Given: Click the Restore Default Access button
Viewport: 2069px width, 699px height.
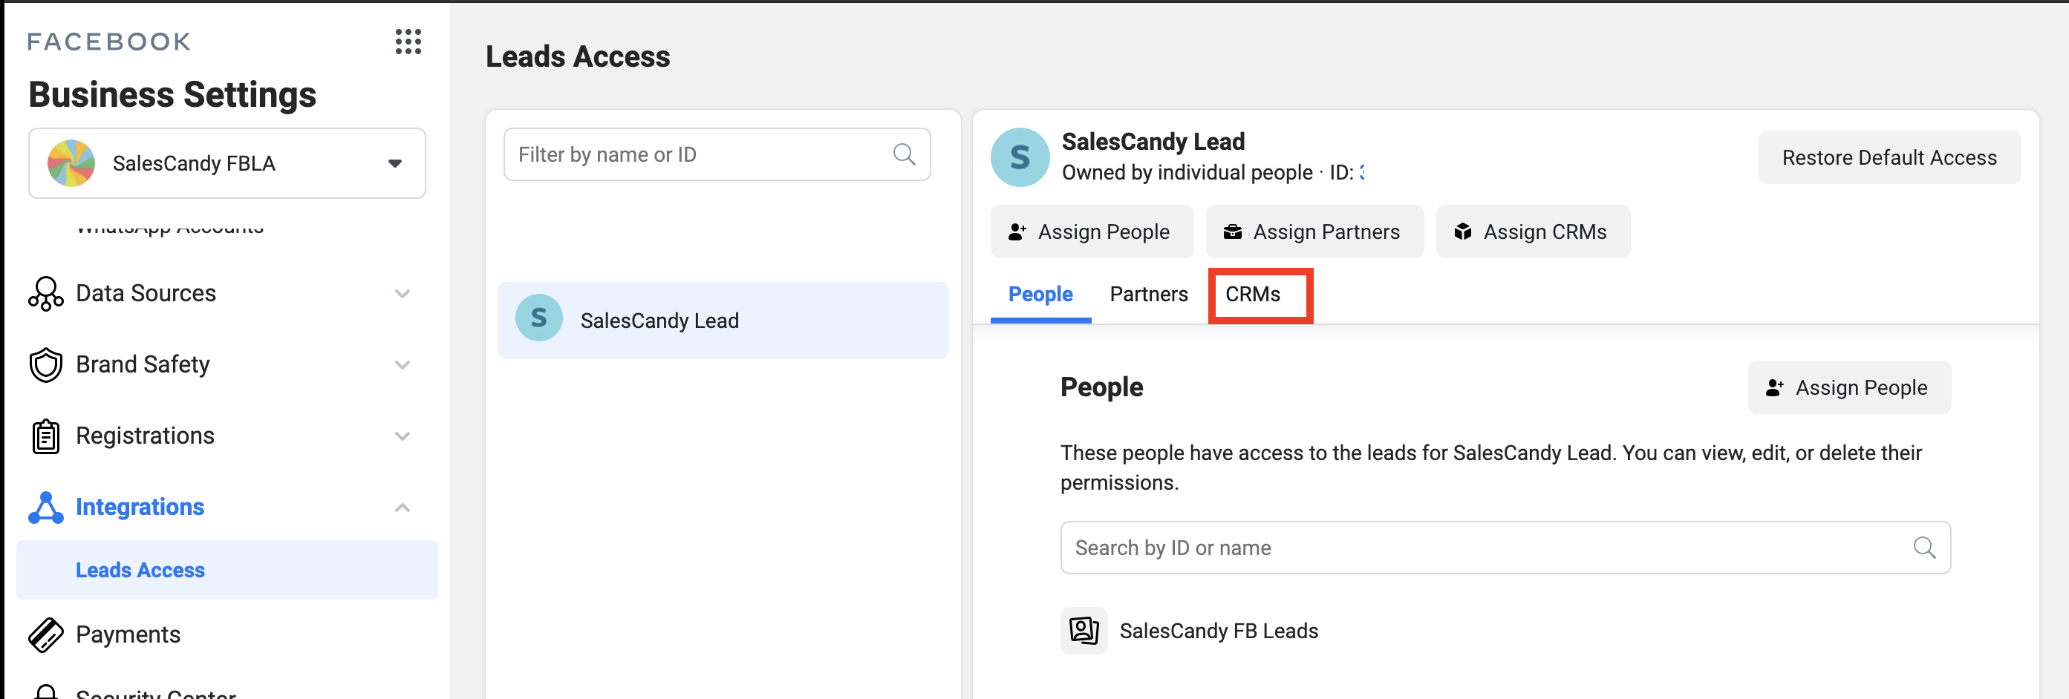Looking at the screenshot, I should point(1889,158).
